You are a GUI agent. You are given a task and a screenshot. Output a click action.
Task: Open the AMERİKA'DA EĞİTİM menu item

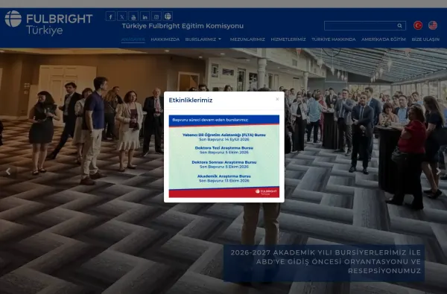click(x=384, y=39)
